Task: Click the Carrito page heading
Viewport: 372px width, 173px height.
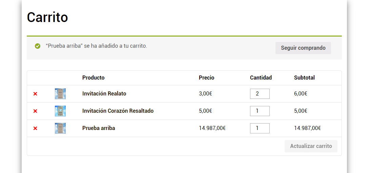Action: pos(47,17)
